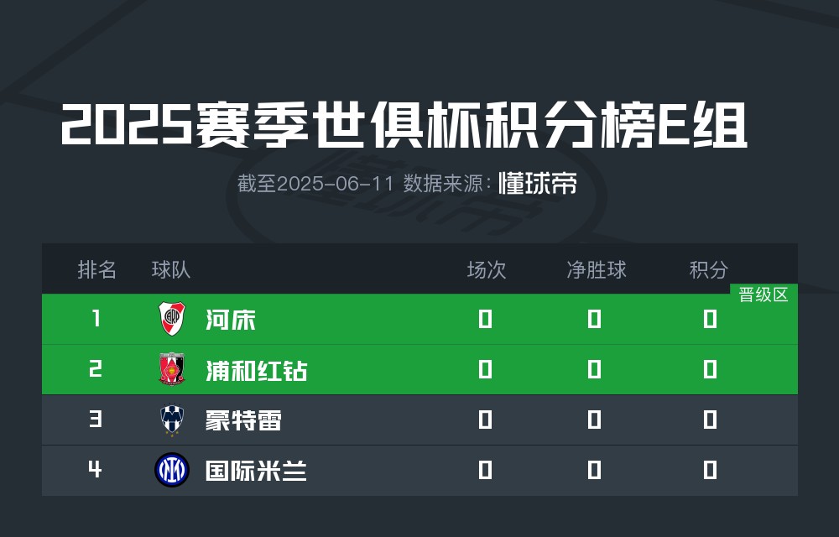The height and width of the screenshot is (537, 839).
Task: Click the 球队 column header
Action: pyautogui.click(x=171, y=269)
